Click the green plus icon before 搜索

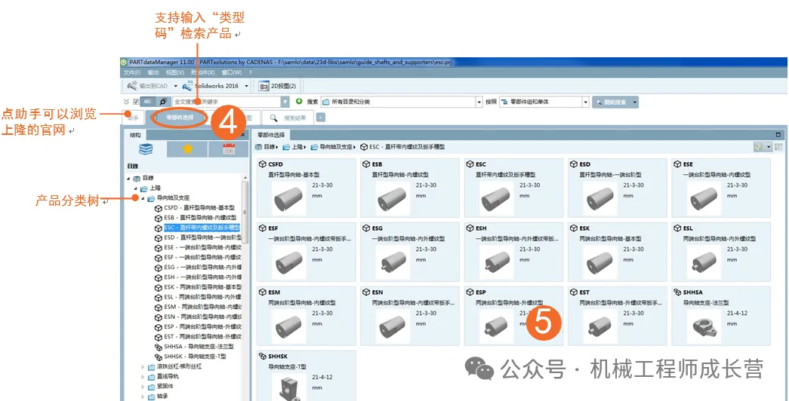tap(299, 102)
